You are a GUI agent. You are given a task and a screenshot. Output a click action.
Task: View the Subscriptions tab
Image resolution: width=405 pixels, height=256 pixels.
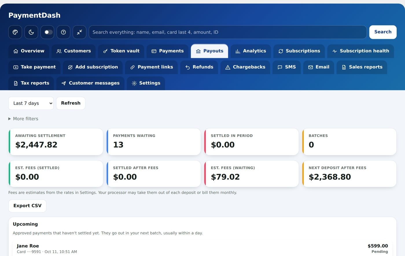299,51
